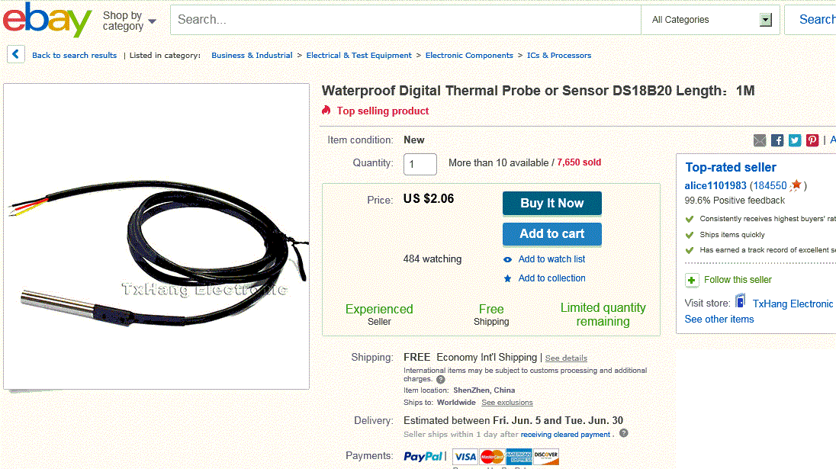Open the Electrical & Test Equipment breadcrumb
This screenshot has height=469, width=836.
(x=359, y=56)
